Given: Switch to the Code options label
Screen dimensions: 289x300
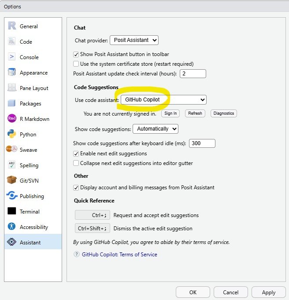Looking at the screenshot, I should click(26, 42).
